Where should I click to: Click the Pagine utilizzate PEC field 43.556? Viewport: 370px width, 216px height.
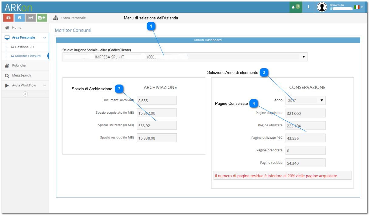(305, 138)
